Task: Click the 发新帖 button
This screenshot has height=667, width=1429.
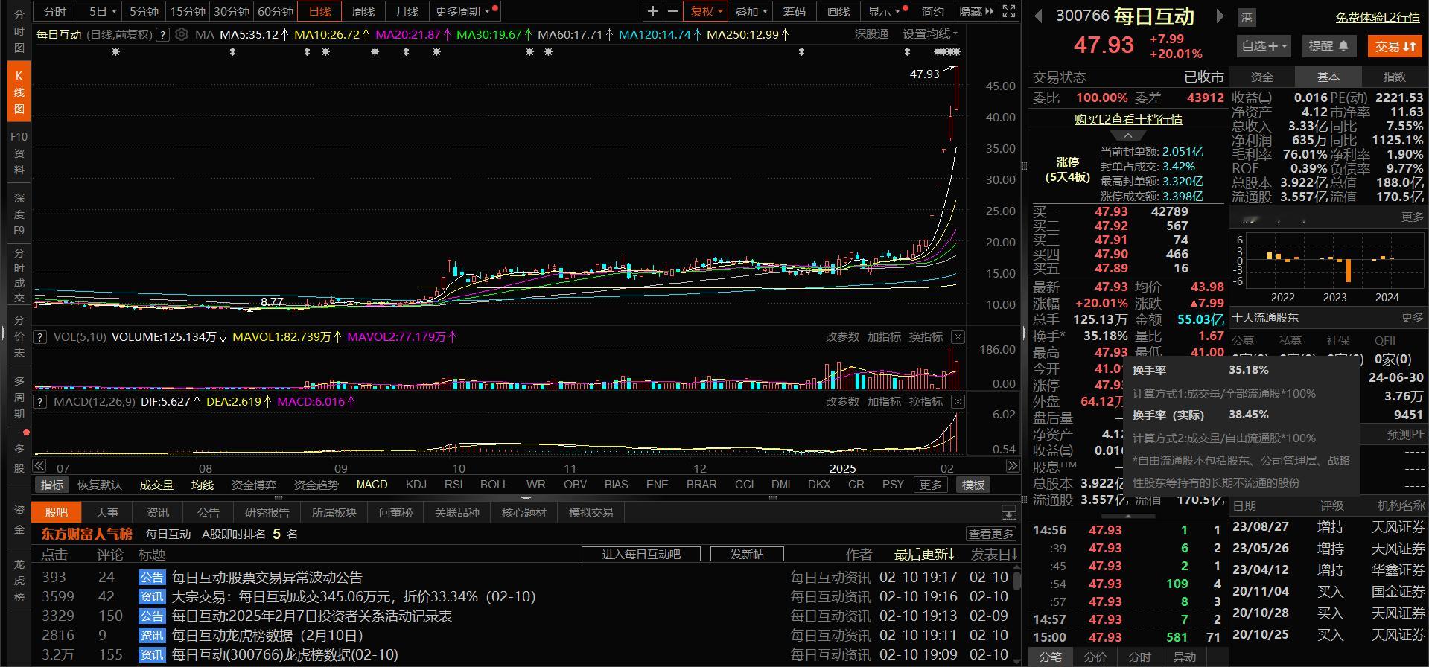Action: (x=747, y=555)
